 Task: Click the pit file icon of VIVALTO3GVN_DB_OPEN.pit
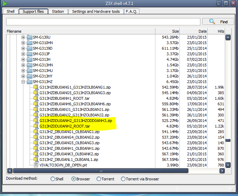coord(36,165)
